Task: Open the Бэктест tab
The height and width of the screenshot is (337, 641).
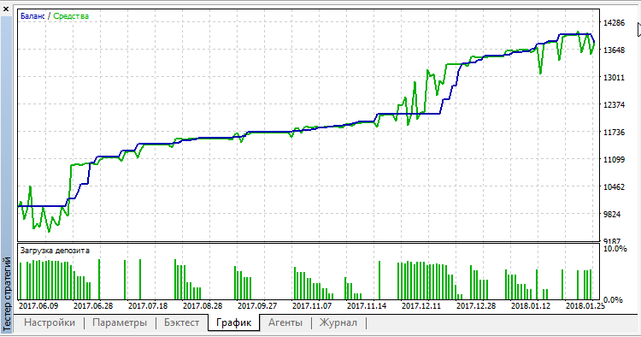Action: (x=181, y=322)
